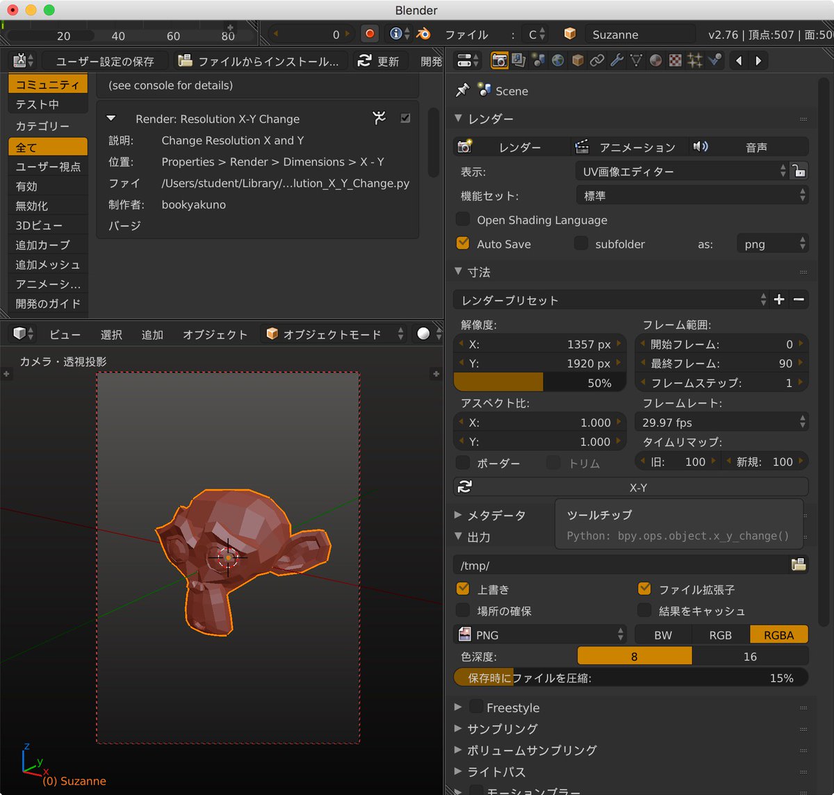Image resolution: width=834 pixels, height=795 pixels.
Task: Click the X-Y resolution swap button
Action: click(x=630, y=487)
